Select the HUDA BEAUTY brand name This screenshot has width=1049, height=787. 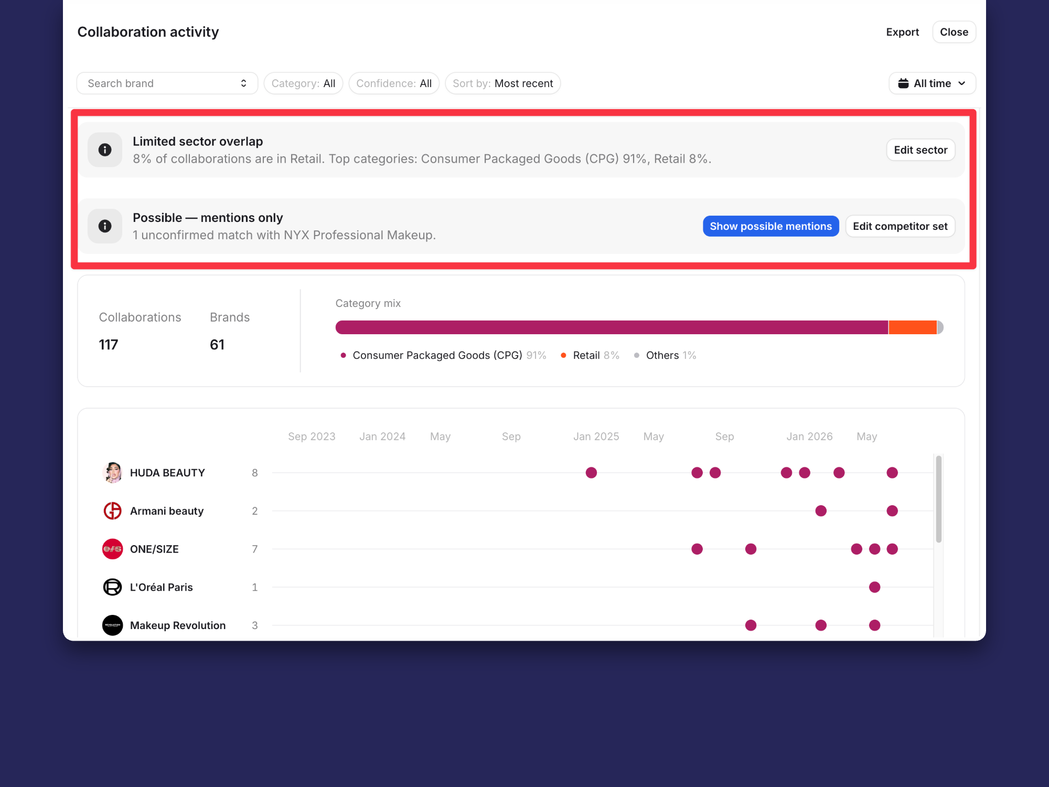coord(167,473)
